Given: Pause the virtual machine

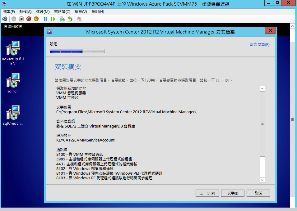Looking at the screenshot, I should (46, 19).
